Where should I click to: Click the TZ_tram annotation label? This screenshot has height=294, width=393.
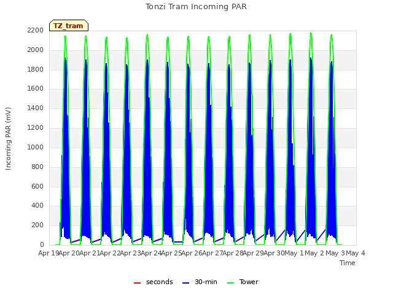pos(68,26)
